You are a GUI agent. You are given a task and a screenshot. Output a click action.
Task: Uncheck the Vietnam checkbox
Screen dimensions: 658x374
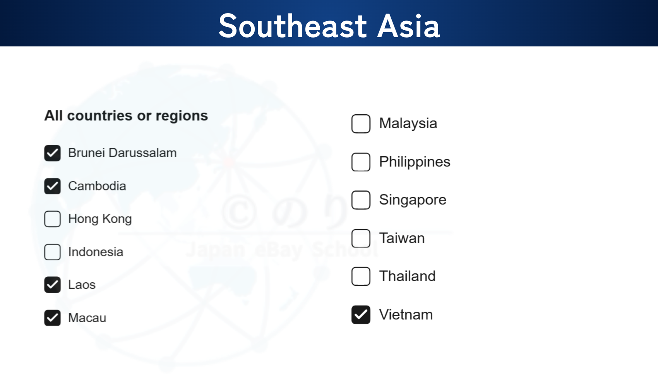click(x=361, y=314)
